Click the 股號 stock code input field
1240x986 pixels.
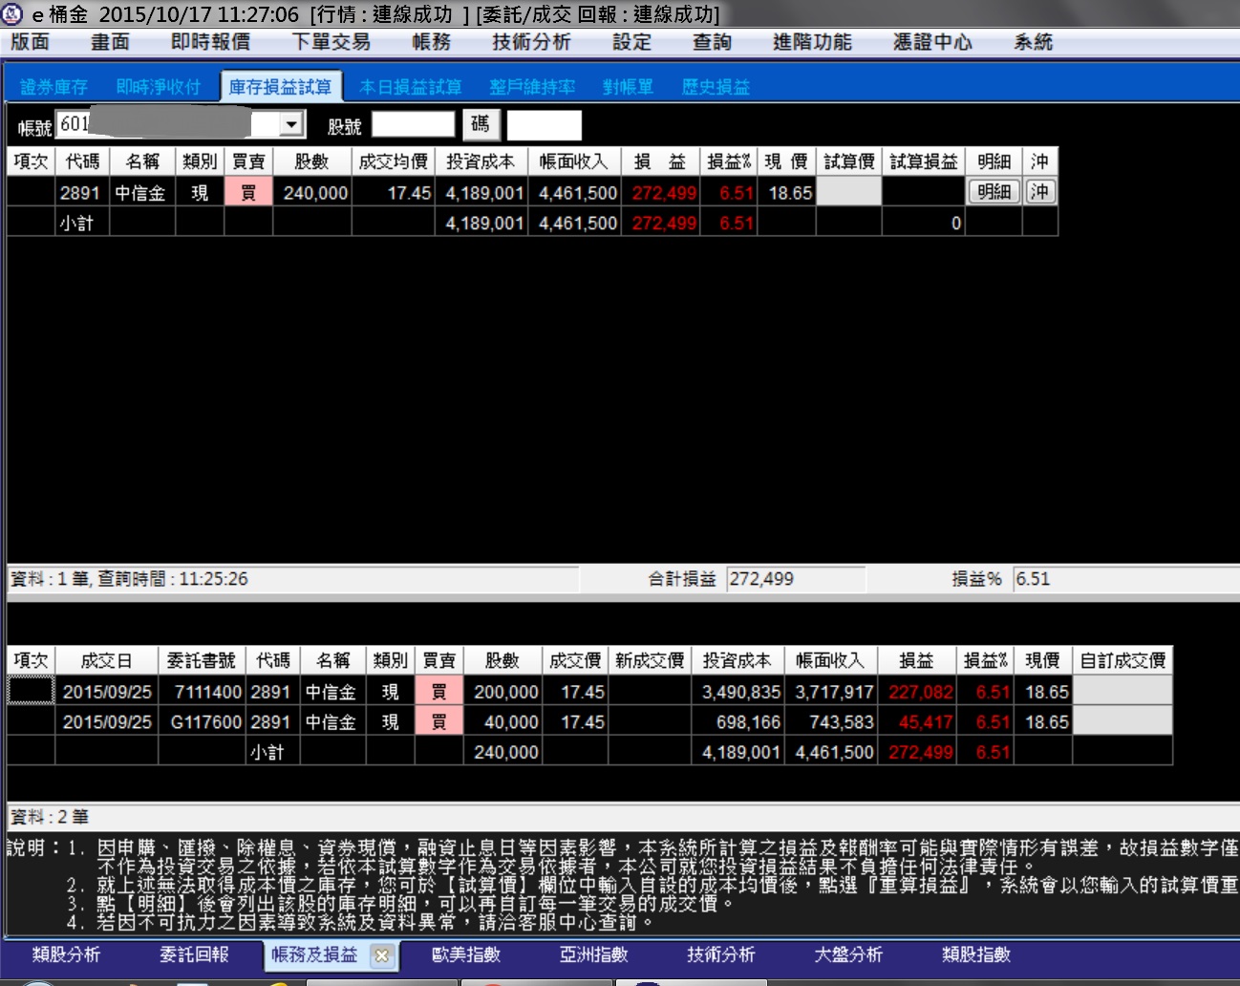pyautogui.click(x=413, y=124)
